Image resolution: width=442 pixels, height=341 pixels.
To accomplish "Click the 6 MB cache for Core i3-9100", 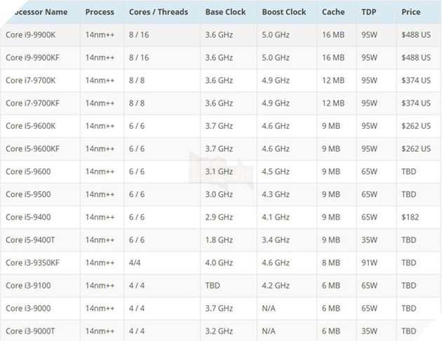I will 331,285.
